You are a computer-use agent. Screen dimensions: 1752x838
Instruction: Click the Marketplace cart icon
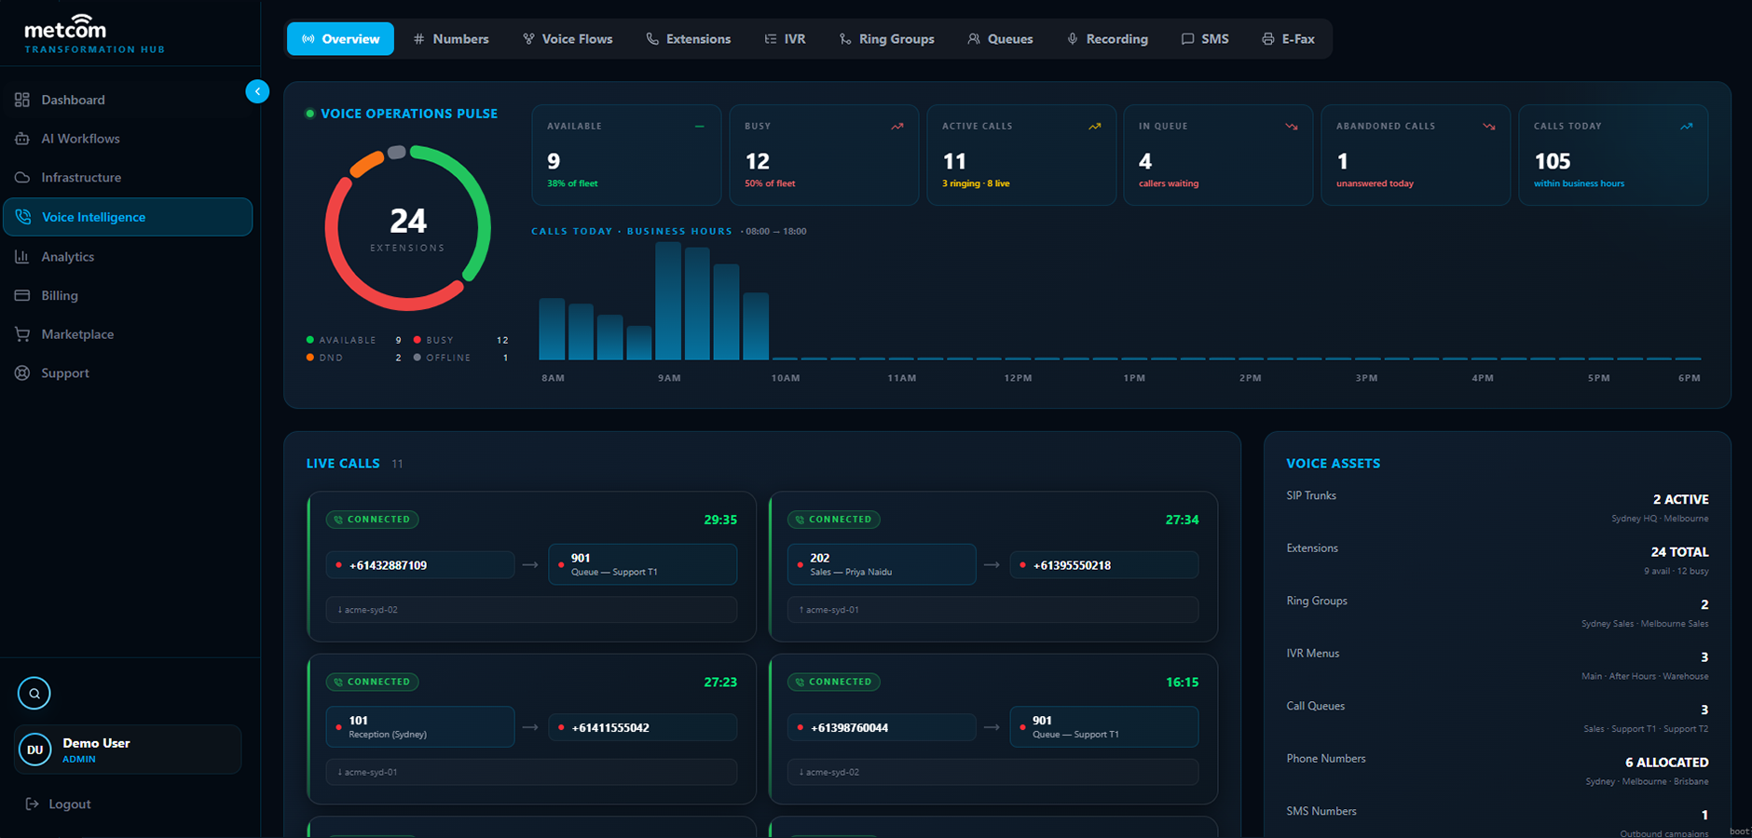coord(22,334)
